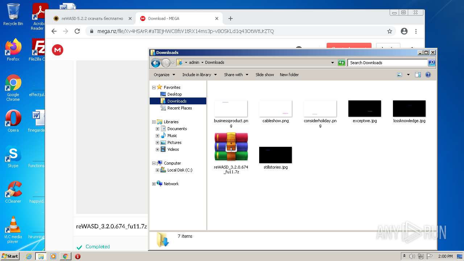Open Firefox desktop shortcut

pos(13,50)
